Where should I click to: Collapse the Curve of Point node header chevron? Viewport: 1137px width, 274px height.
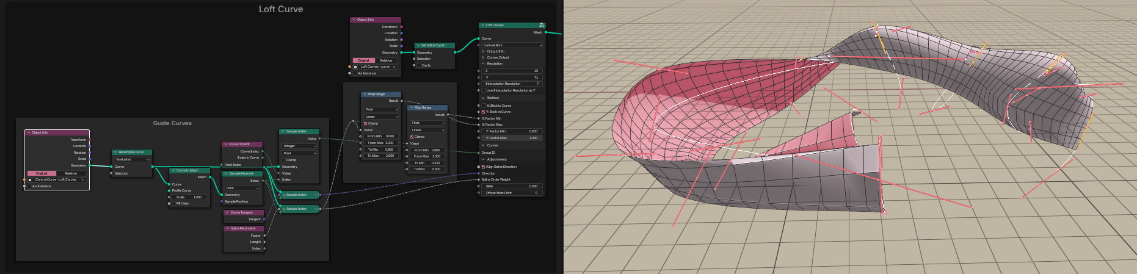coord(225,144)
